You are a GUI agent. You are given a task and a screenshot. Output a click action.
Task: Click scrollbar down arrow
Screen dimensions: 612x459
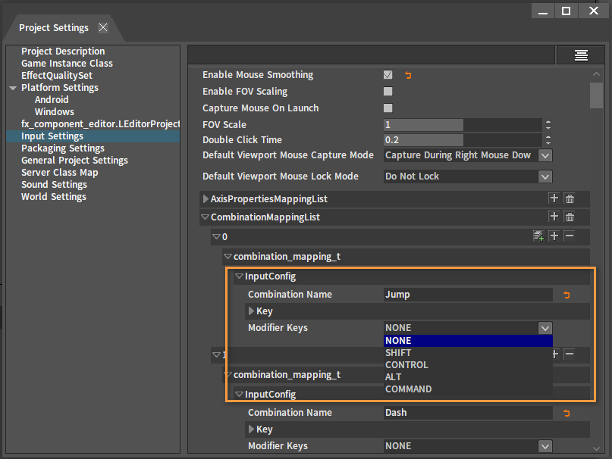pyautogui.click(x=596, y=448)
